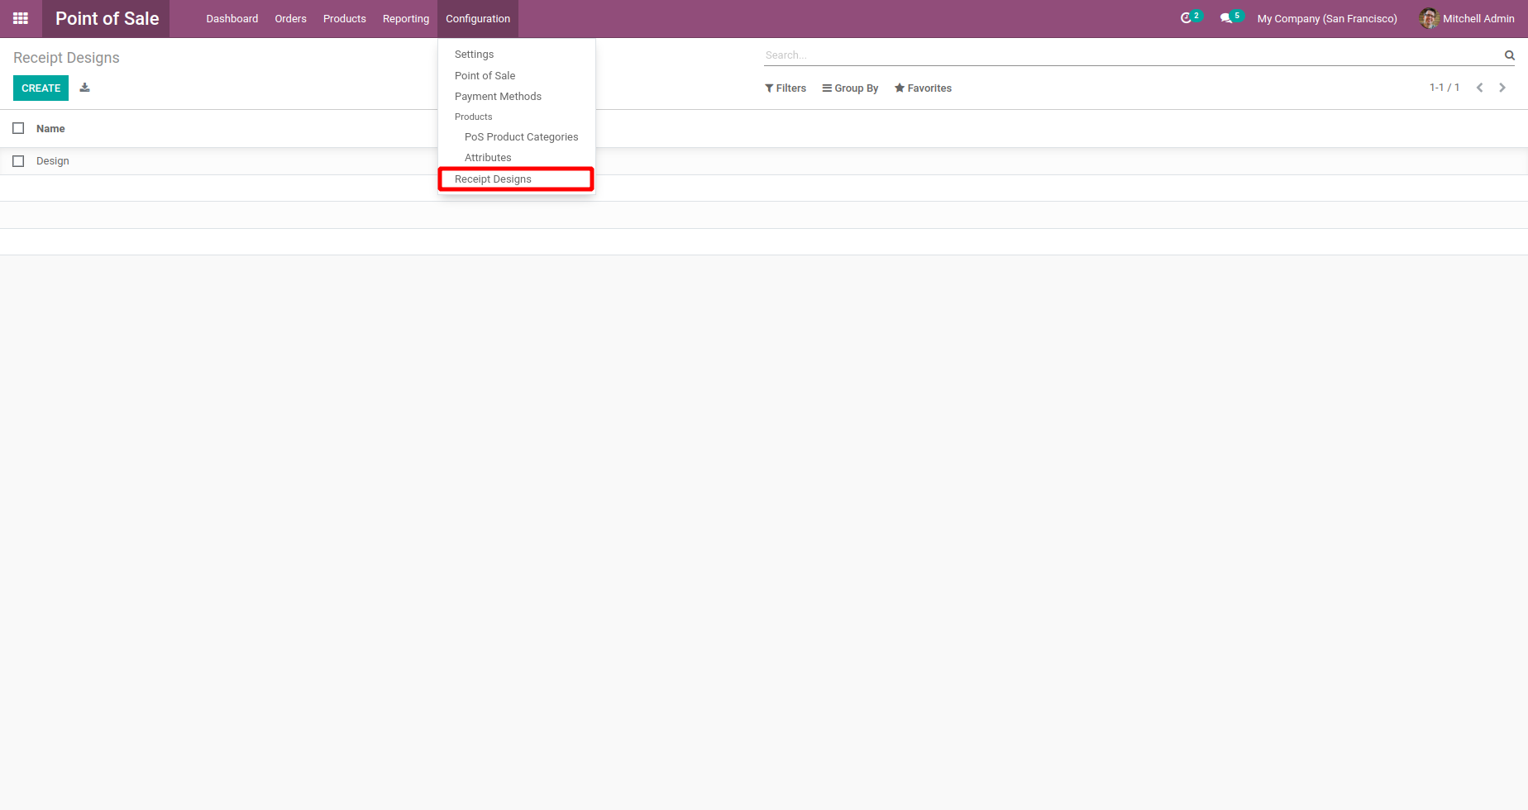
Task: Open Mitchell Admin user menu
Action: tap(1467, 18)
